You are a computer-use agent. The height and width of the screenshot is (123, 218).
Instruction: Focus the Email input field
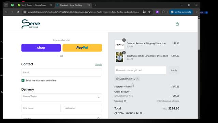tap(62, 72)
